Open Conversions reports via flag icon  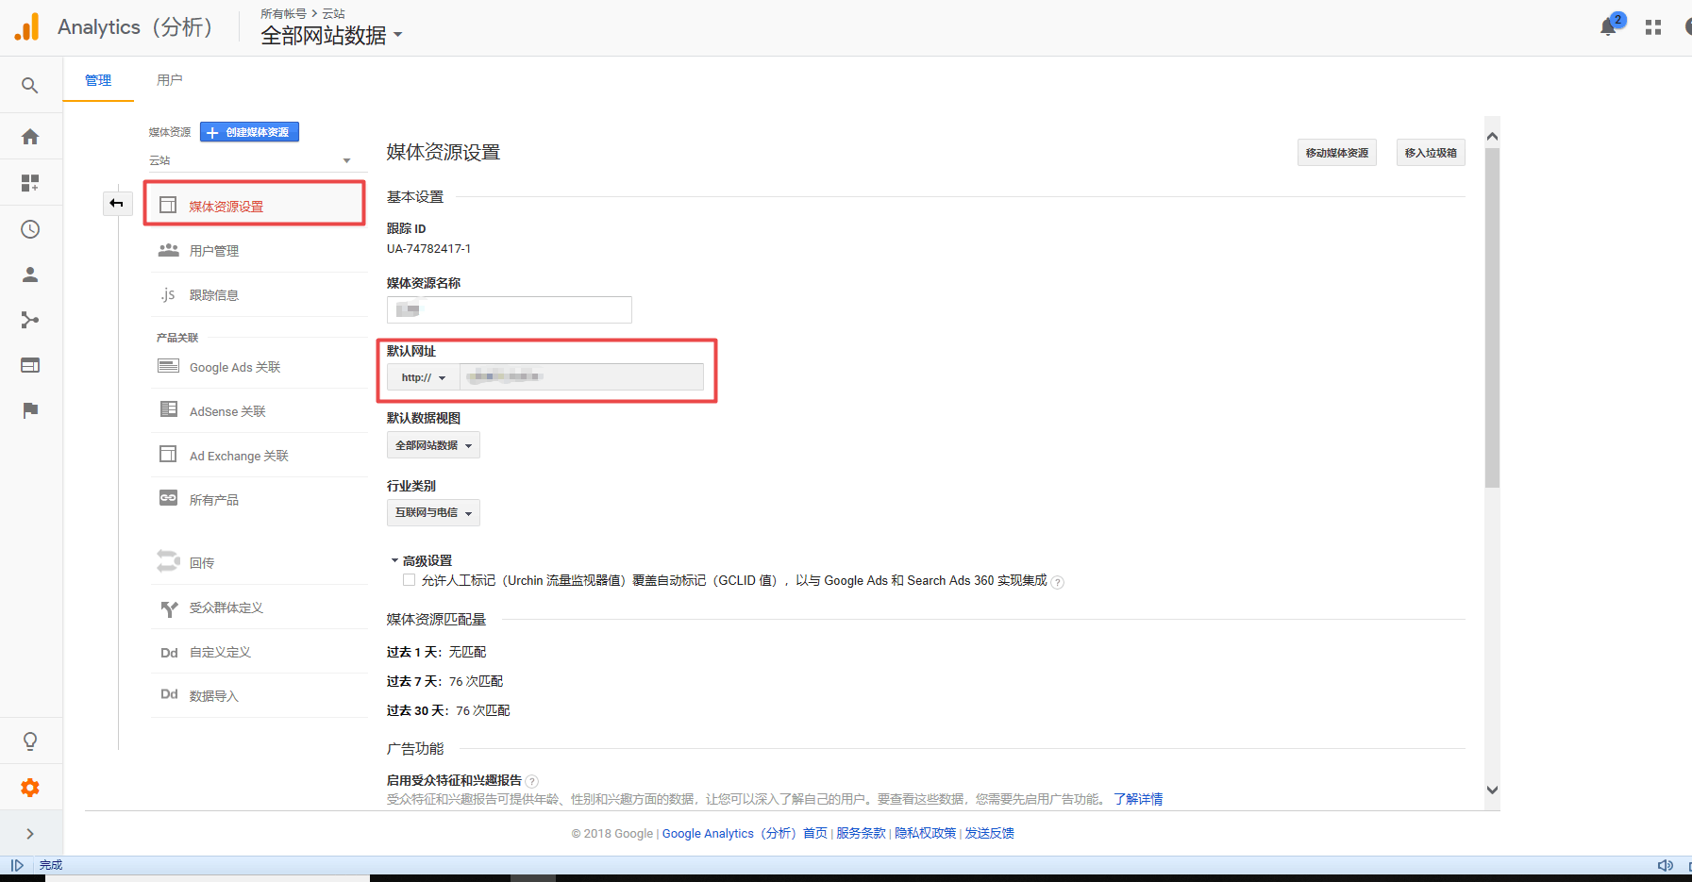point(29,409)
